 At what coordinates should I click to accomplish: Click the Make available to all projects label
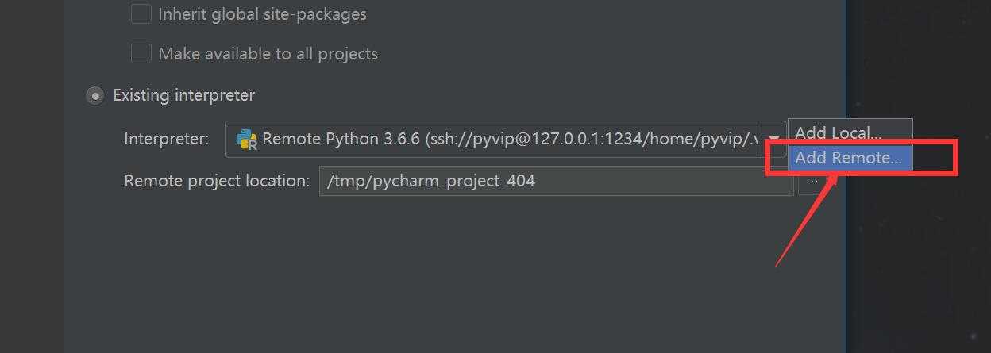[x=268, y=54]
